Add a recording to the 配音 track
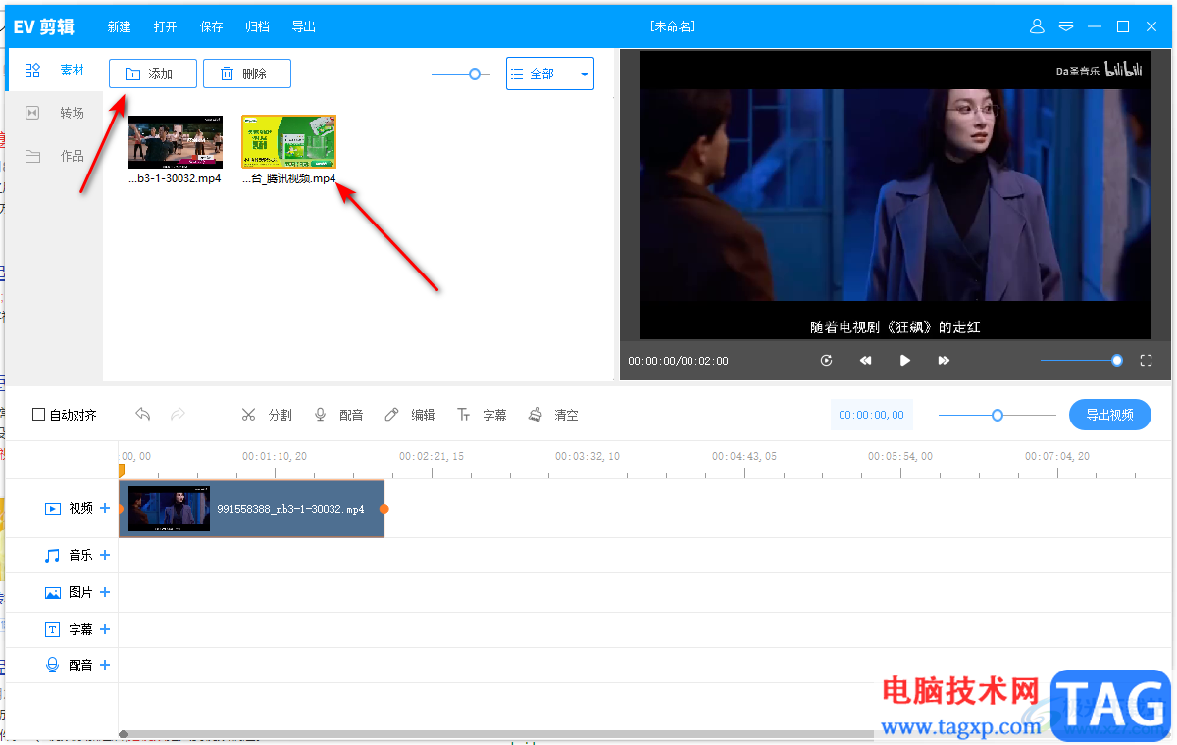This screenshot has height=745, width=1177. click(105, 665)
